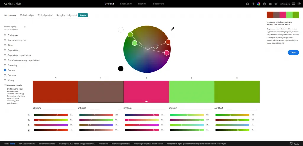The width and height of the screenshot is (303, 146).
Task: Open the apps grid icon
Action: click(x=294, y=4)
